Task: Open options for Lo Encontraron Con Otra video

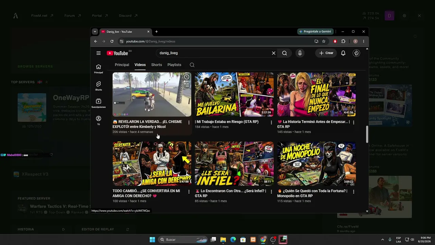Action: click(x=271, y=192)
